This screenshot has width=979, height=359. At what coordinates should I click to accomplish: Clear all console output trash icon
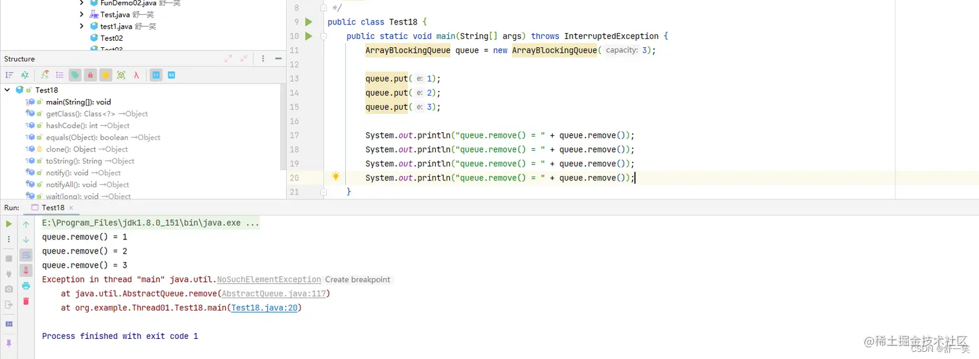coord(26,301)
